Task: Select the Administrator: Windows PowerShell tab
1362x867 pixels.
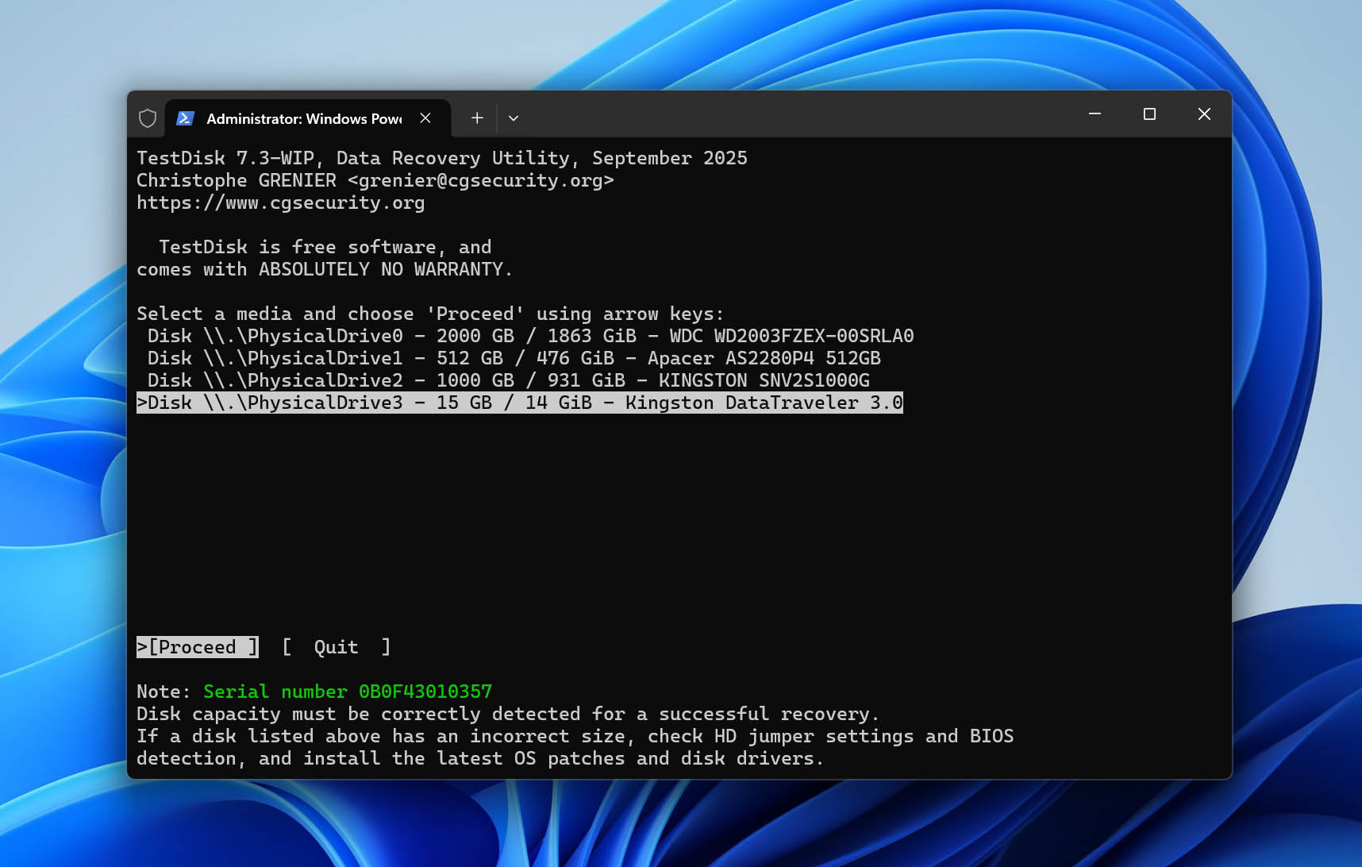Action: coord(308,118)
